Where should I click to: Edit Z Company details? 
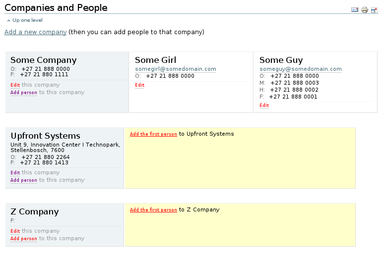coord(15,231)
